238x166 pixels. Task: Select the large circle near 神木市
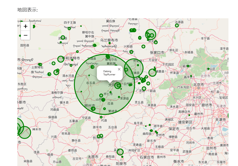25,132
